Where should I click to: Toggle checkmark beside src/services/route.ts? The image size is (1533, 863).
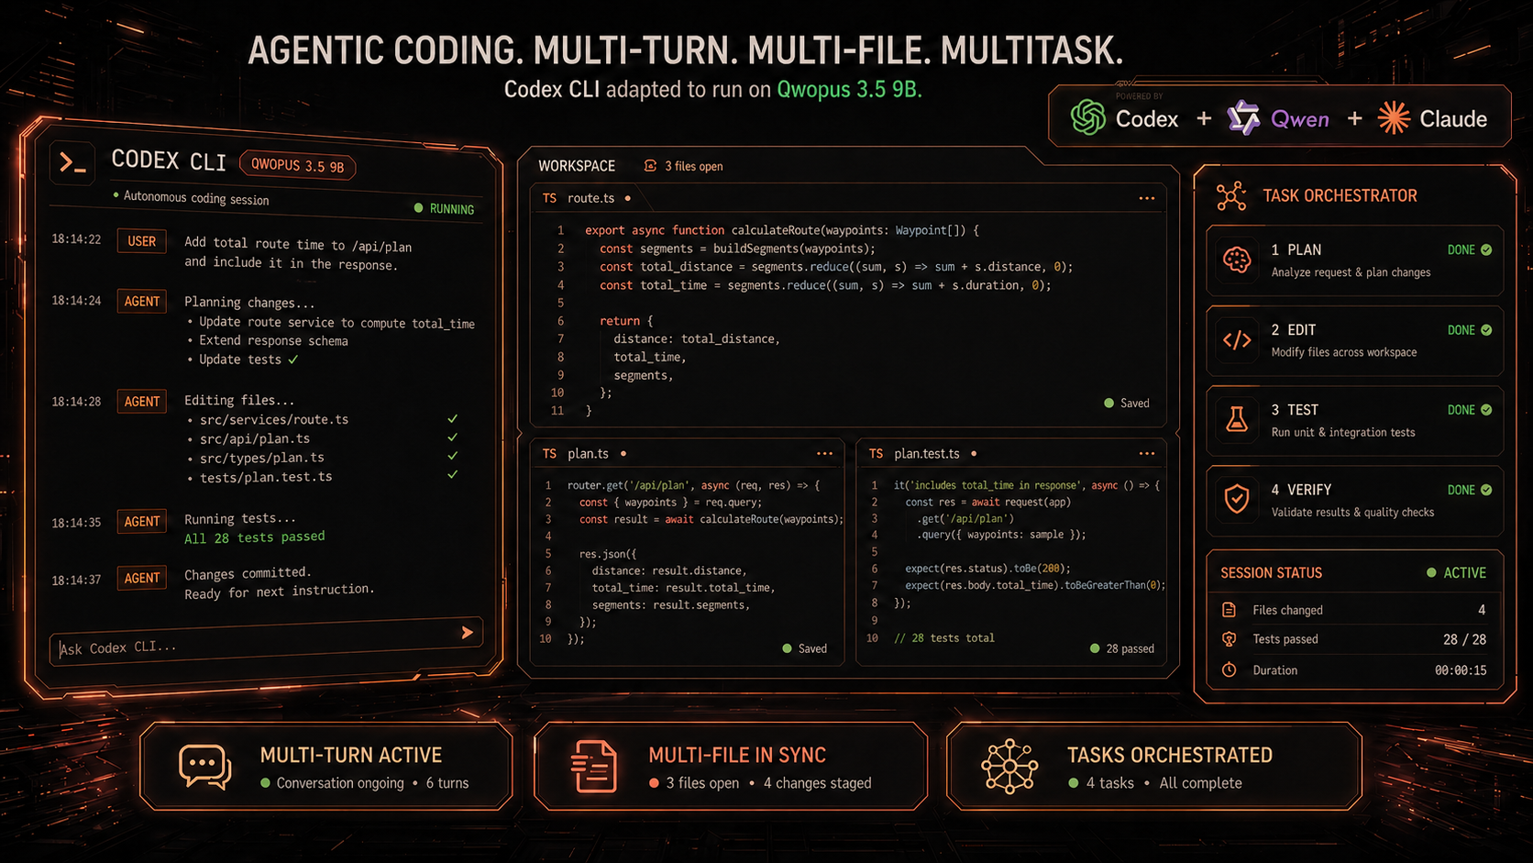click(x=452, y=418)
